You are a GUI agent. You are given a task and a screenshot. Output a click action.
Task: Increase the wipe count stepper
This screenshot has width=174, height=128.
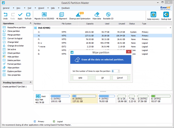[x=119, y=70]
